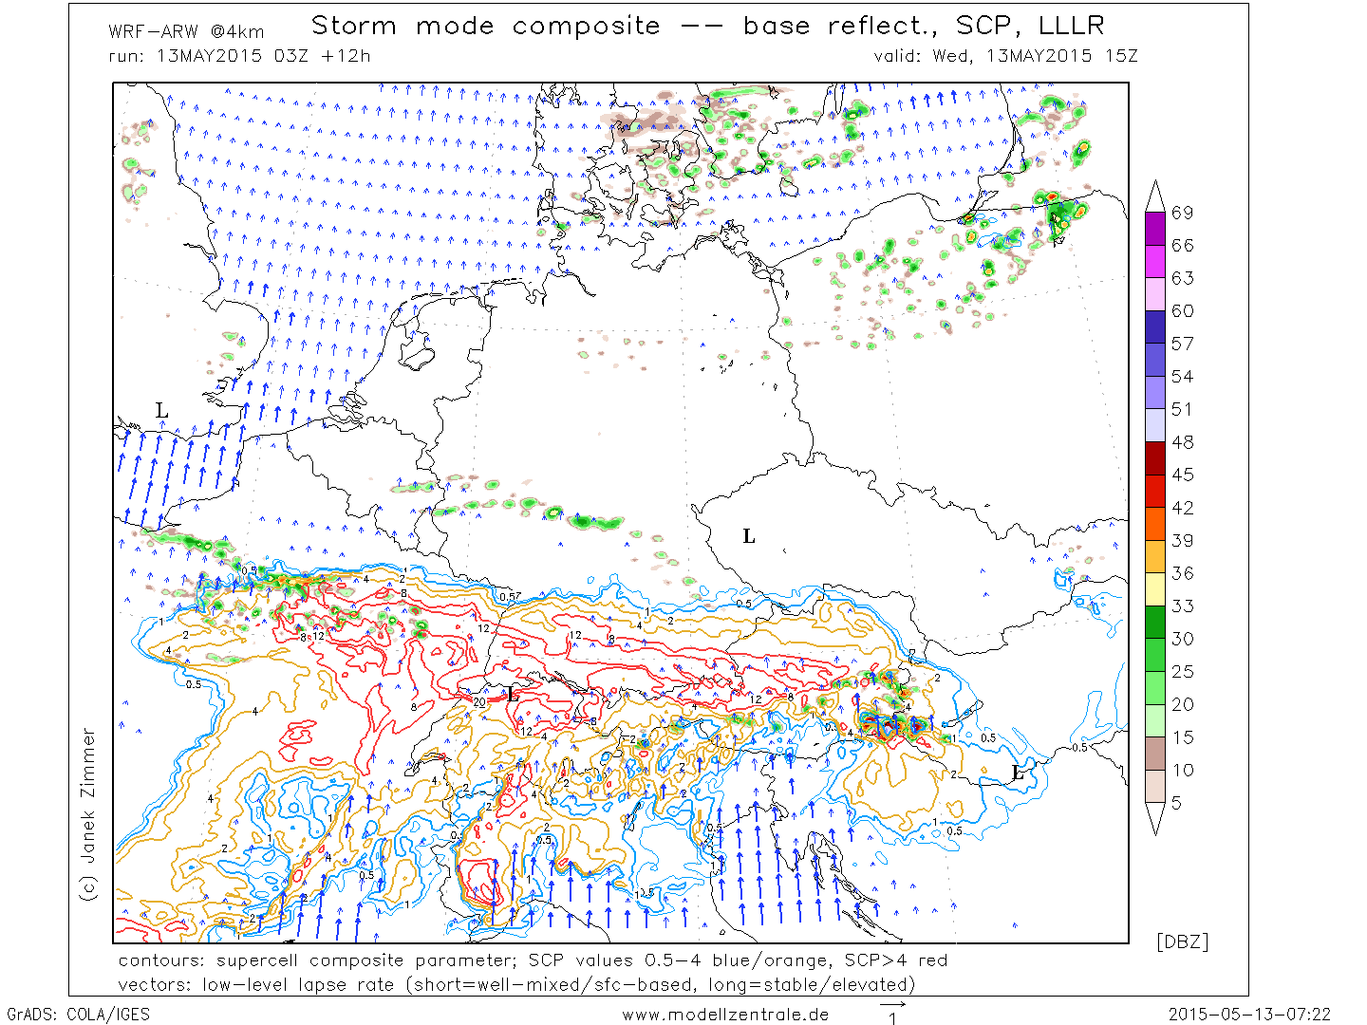Click the white top arrow of the colorbar
The image size is (1367, 1025).
(x=1155, y=196)
